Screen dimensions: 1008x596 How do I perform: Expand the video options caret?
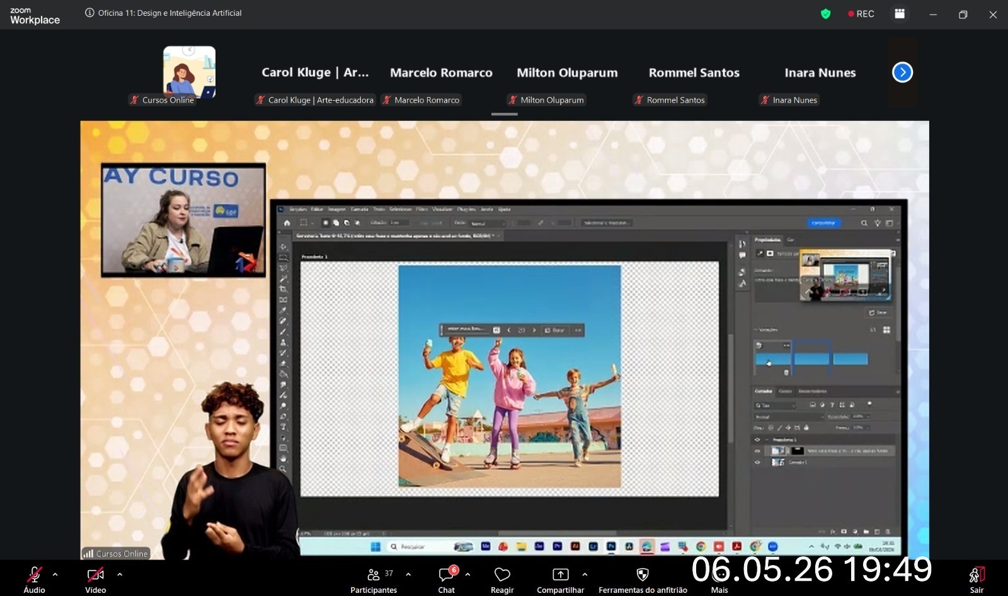120,575
